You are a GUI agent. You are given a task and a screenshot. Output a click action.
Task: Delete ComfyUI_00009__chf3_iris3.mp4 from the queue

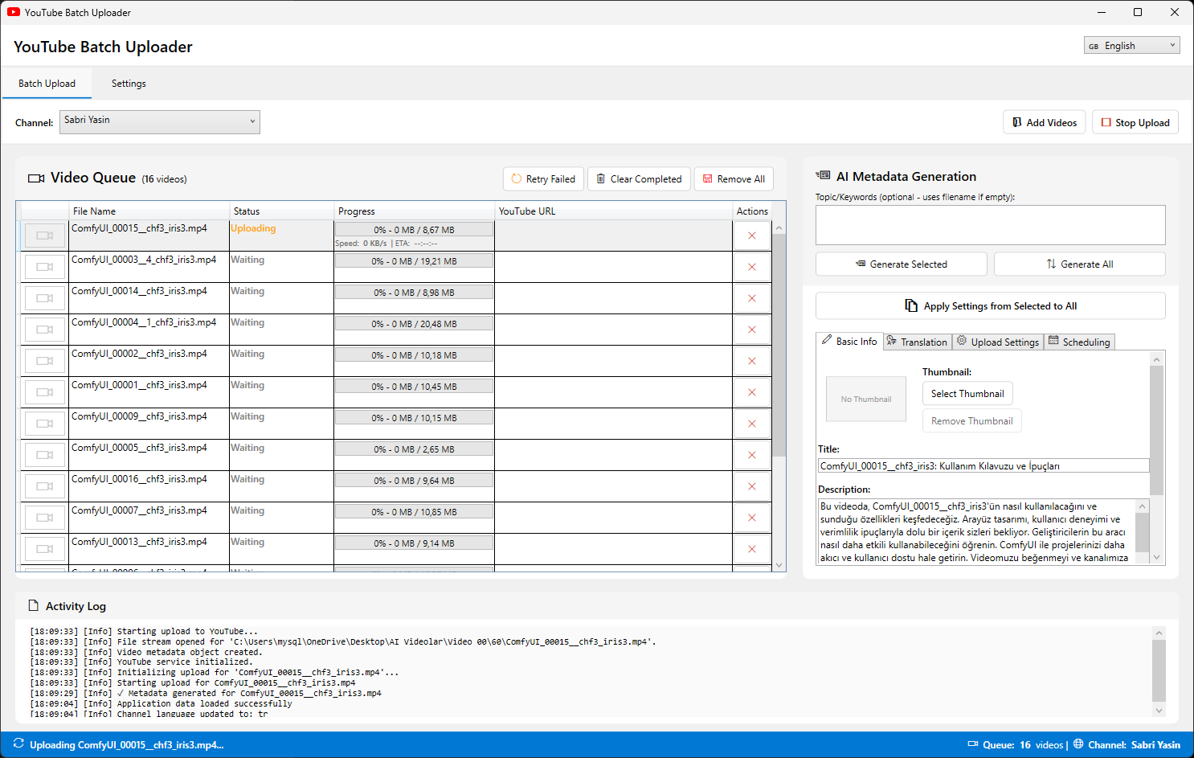(752, 424)
